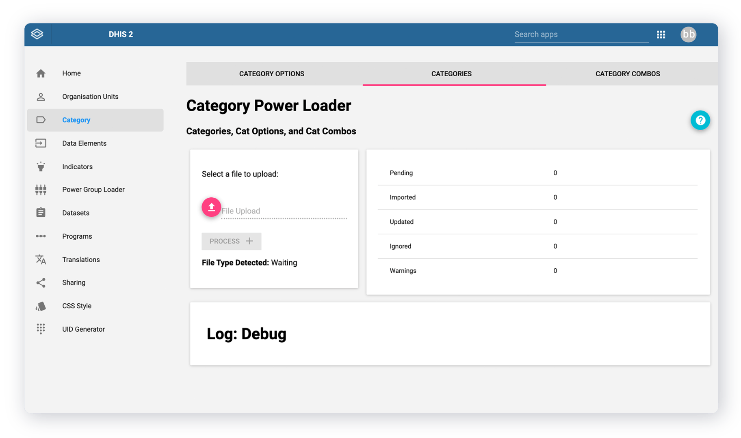Switch to the Category Combos tab

[627, 74]
